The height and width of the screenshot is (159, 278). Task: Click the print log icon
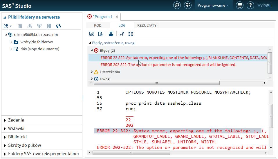(111, 34)
